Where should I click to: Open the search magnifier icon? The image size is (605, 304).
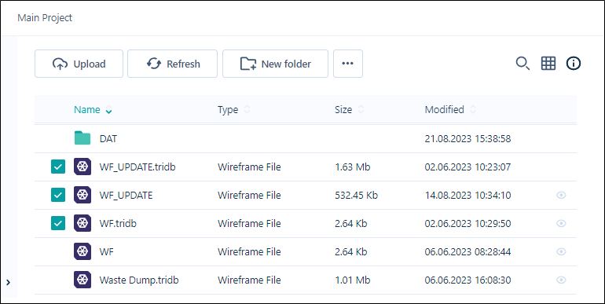pos(522,64)
